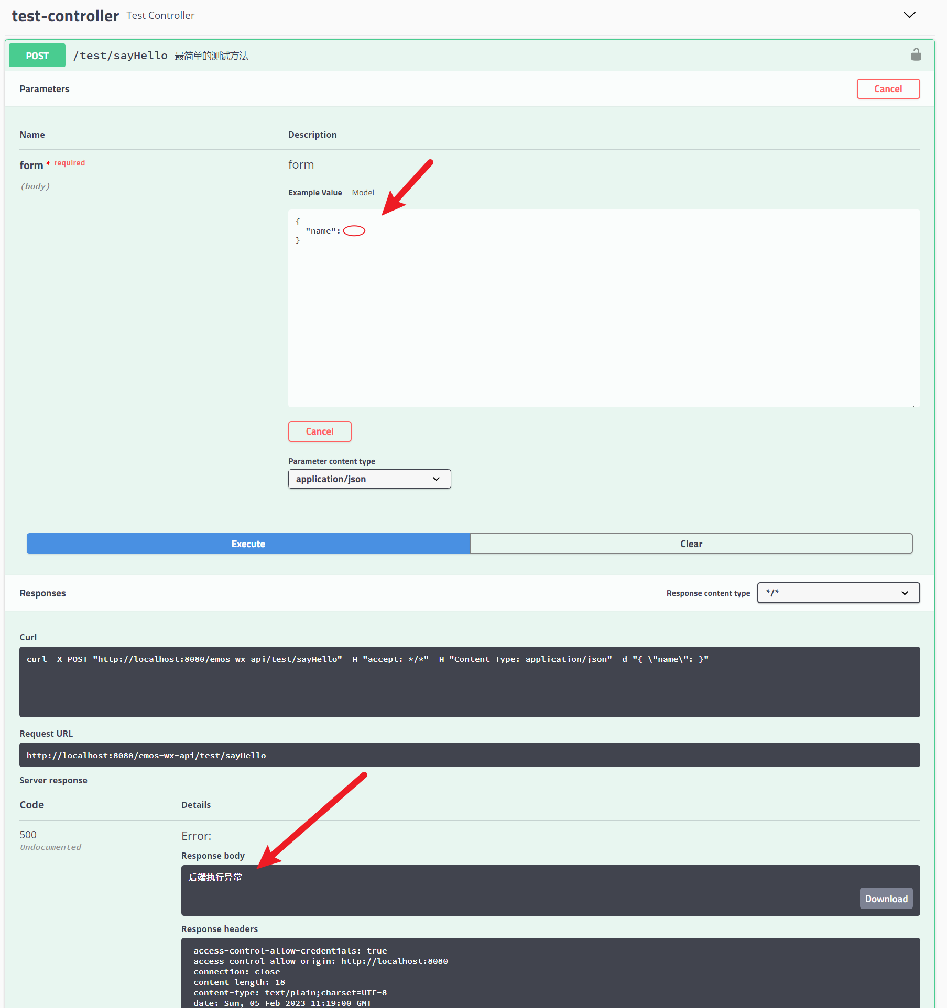Open the Response content type dropdown

click(x=838, y=593)
